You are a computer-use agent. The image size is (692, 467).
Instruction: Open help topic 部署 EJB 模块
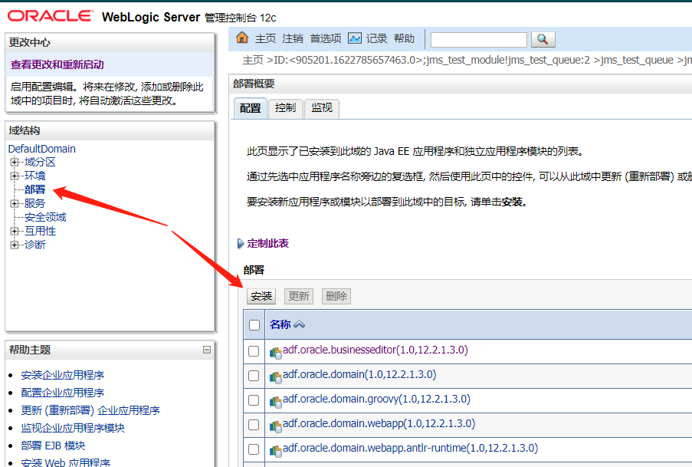[53, 446]
